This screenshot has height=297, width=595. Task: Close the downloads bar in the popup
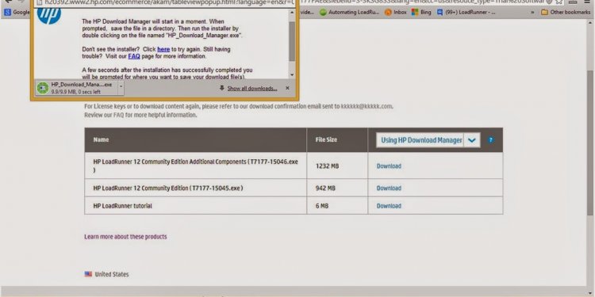[287, 88]
